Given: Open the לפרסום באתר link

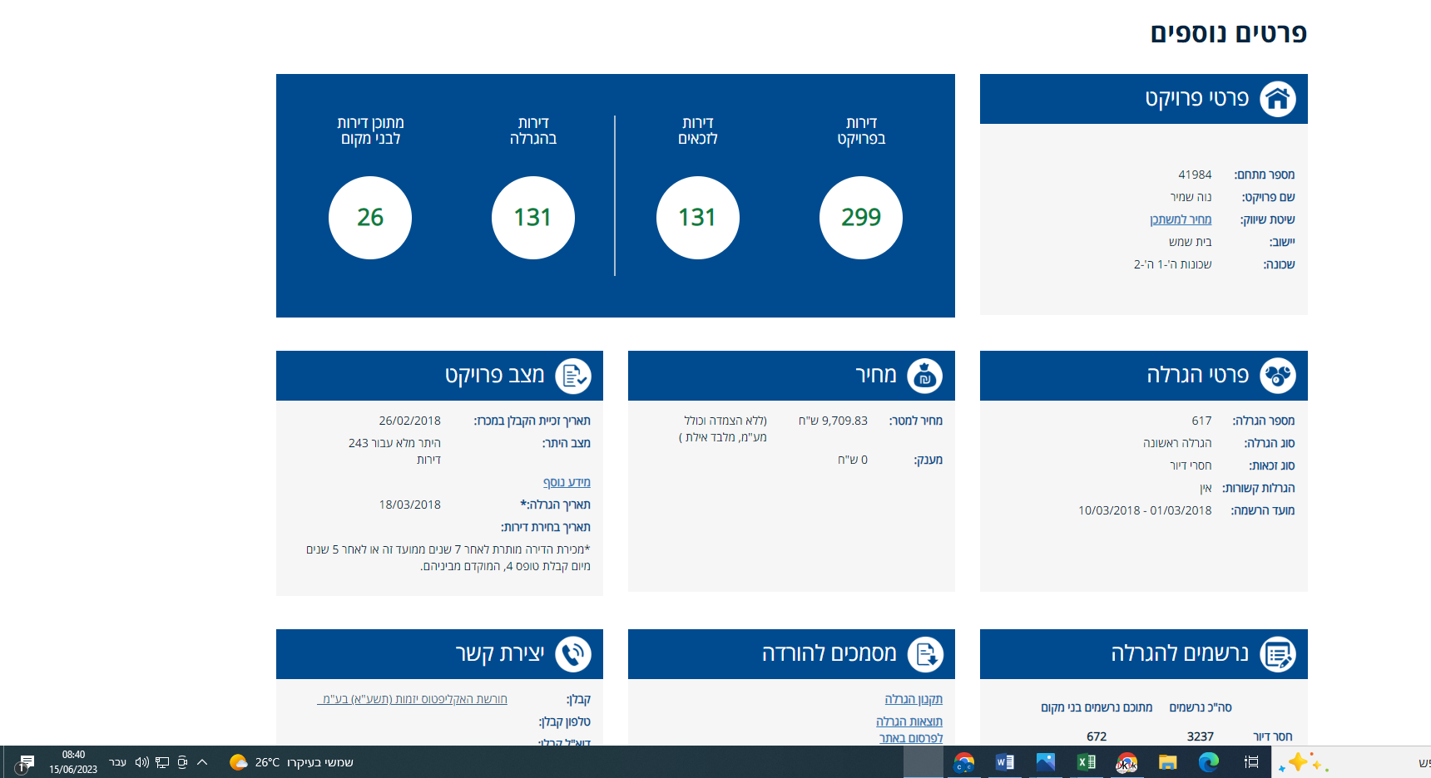Looking at the screenshot, I should click(911, 738).
